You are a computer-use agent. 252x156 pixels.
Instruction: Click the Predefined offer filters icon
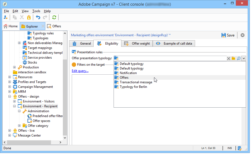(30, 116)
